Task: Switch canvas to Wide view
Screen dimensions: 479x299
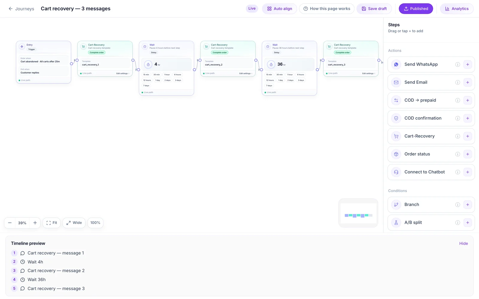Action: [74, 223]
